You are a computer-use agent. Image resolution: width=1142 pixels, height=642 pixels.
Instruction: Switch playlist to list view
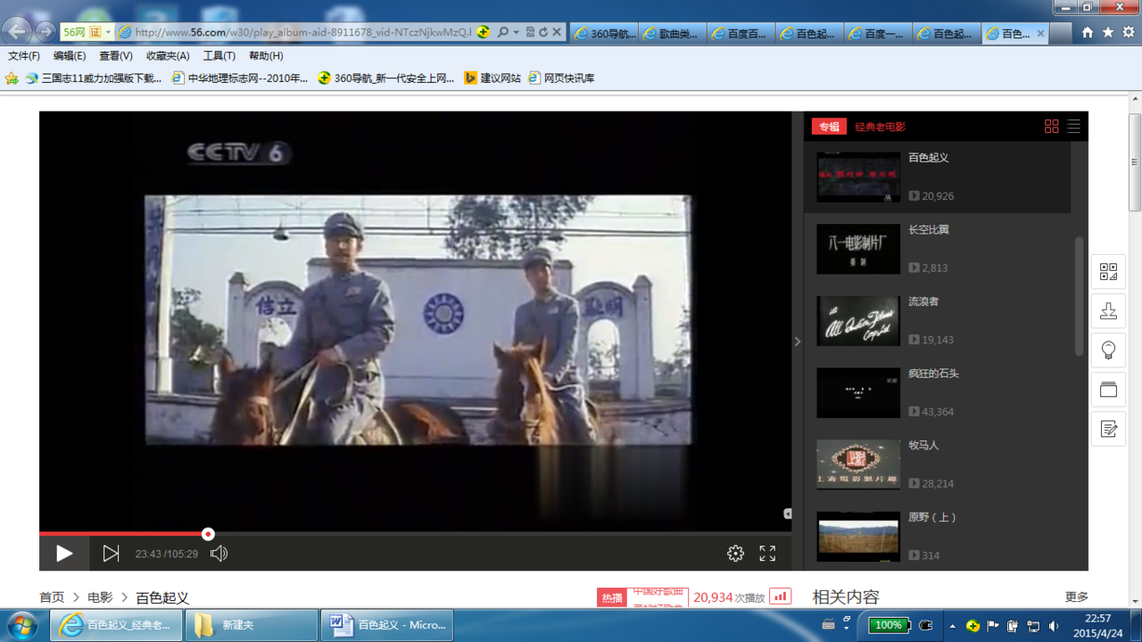click(1073, 127)
